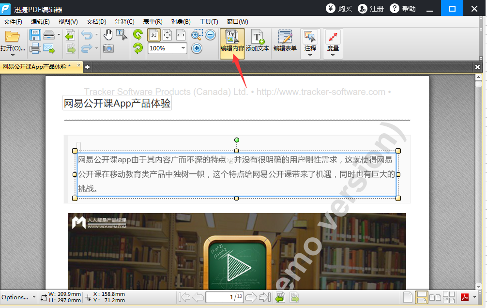Select the marquee zoom magnifier tool
Viewport: 487px width, 308px height.
pos(197,35)
